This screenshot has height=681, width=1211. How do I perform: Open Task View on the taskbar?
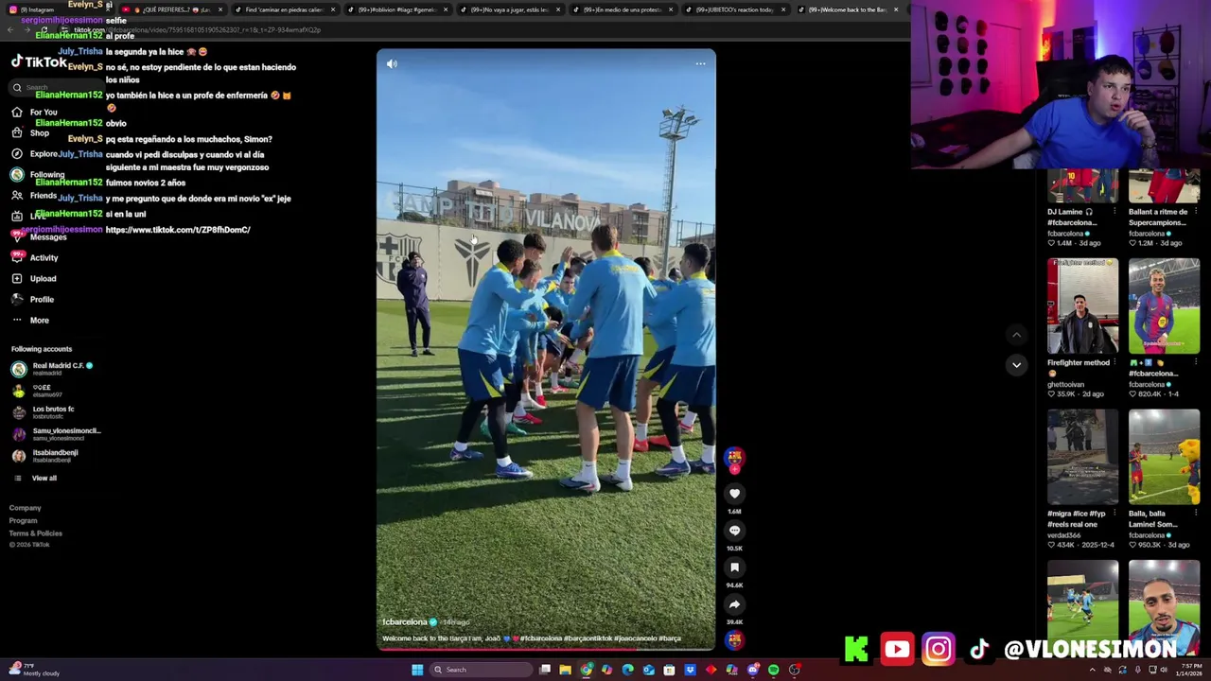(x=544, y=670)
